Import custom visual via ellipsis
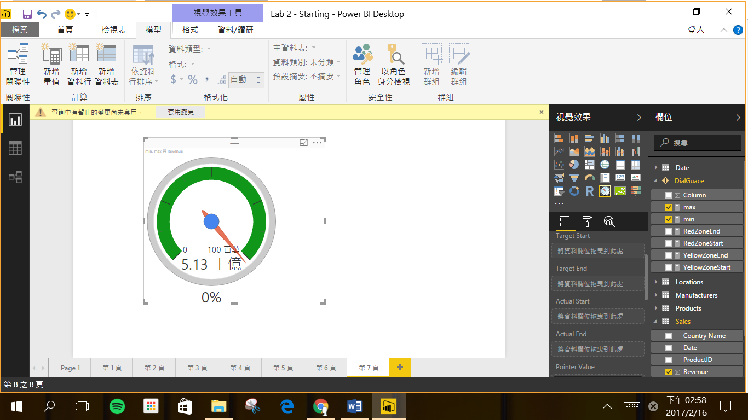 (559, 203)
